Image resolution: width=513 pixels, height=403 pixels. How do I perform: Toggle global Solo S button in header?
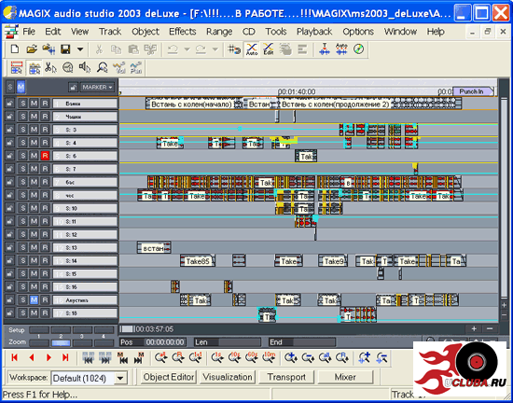tap(10, 87)
